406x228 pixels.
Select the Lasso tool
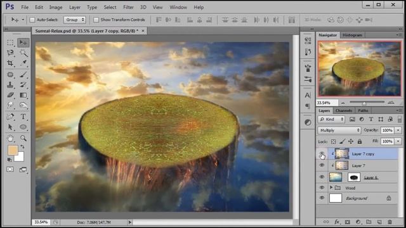point(10,53)
